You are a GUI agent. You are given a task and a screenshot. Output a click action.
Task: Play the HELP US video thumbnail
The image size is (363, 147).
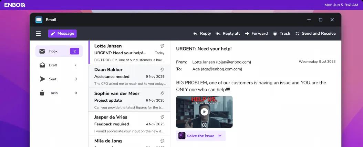(x=204, y=112)
